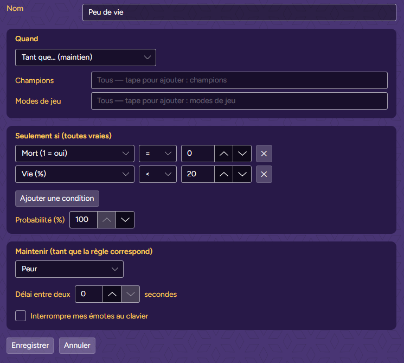Open the Peur emote dropdown
Image resolution: width=404 pixels, height=363 pixels.
69,269
